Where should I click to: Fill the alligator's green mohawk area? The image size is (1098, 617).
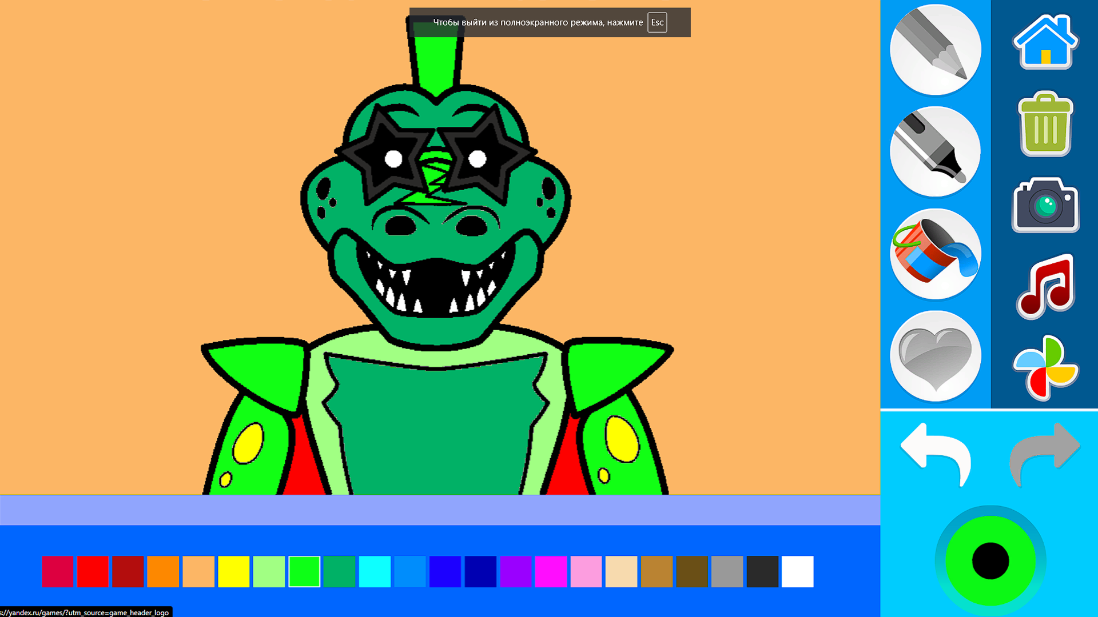[x=436, y=64]
